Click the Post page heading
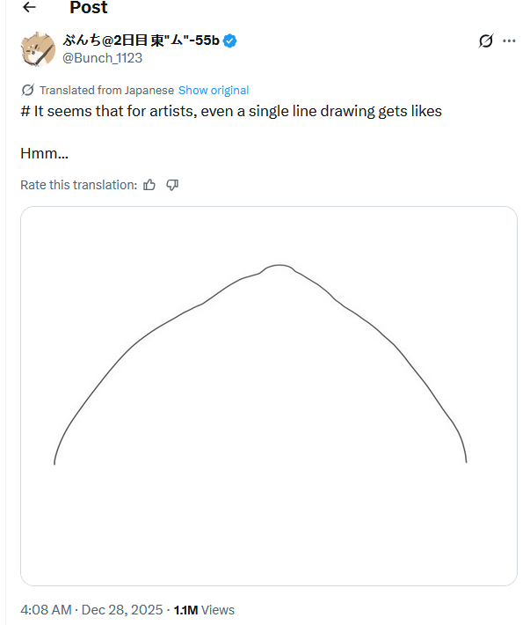The image size is (530, 625). pos(88,7)
